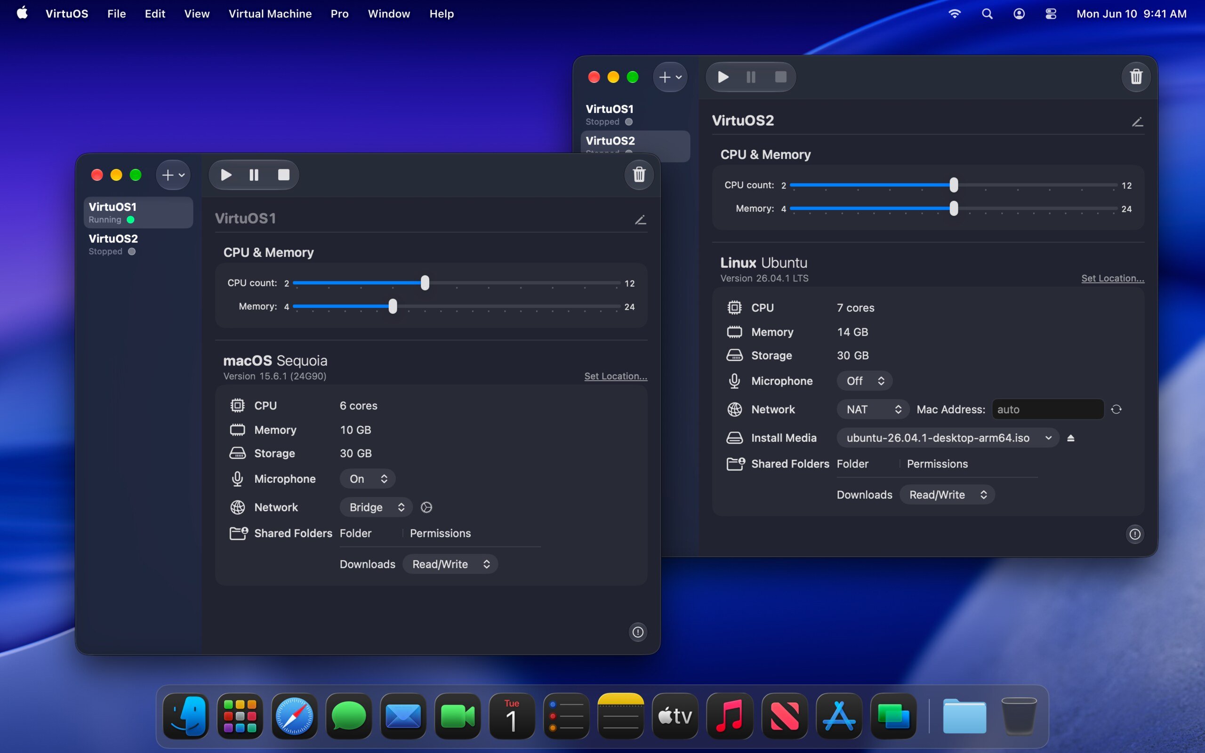Change Downloads permission in VirtuOS1 window

(x=450, y=564)
